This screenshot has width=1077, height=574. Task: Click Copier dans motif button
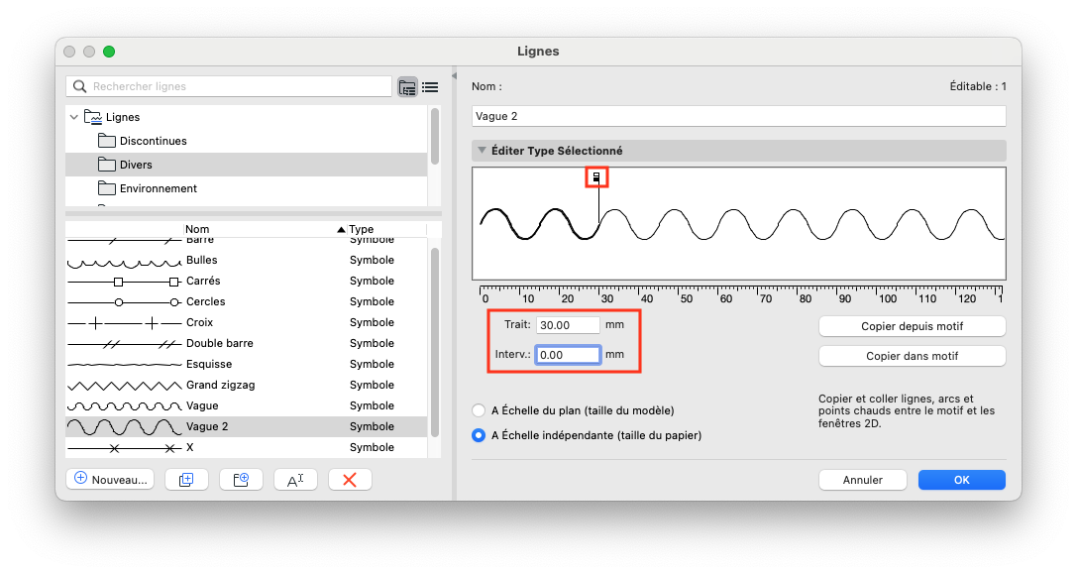point(913,355)
